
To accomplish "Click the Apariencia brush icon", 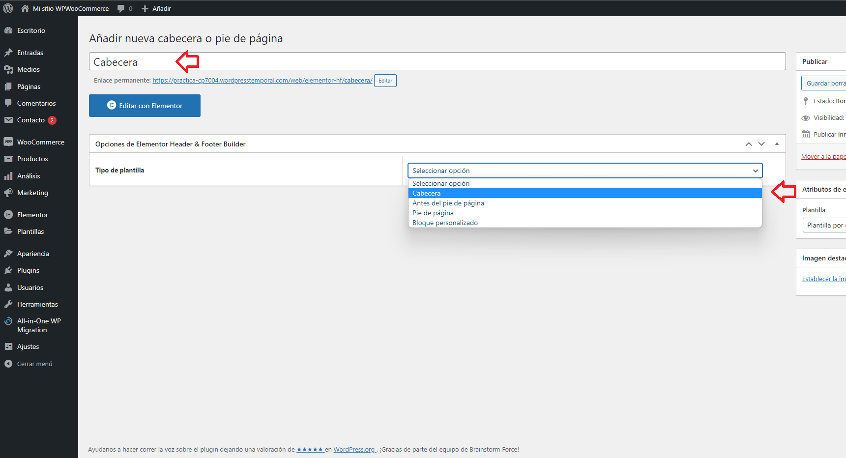I will (x=8, y=254).
